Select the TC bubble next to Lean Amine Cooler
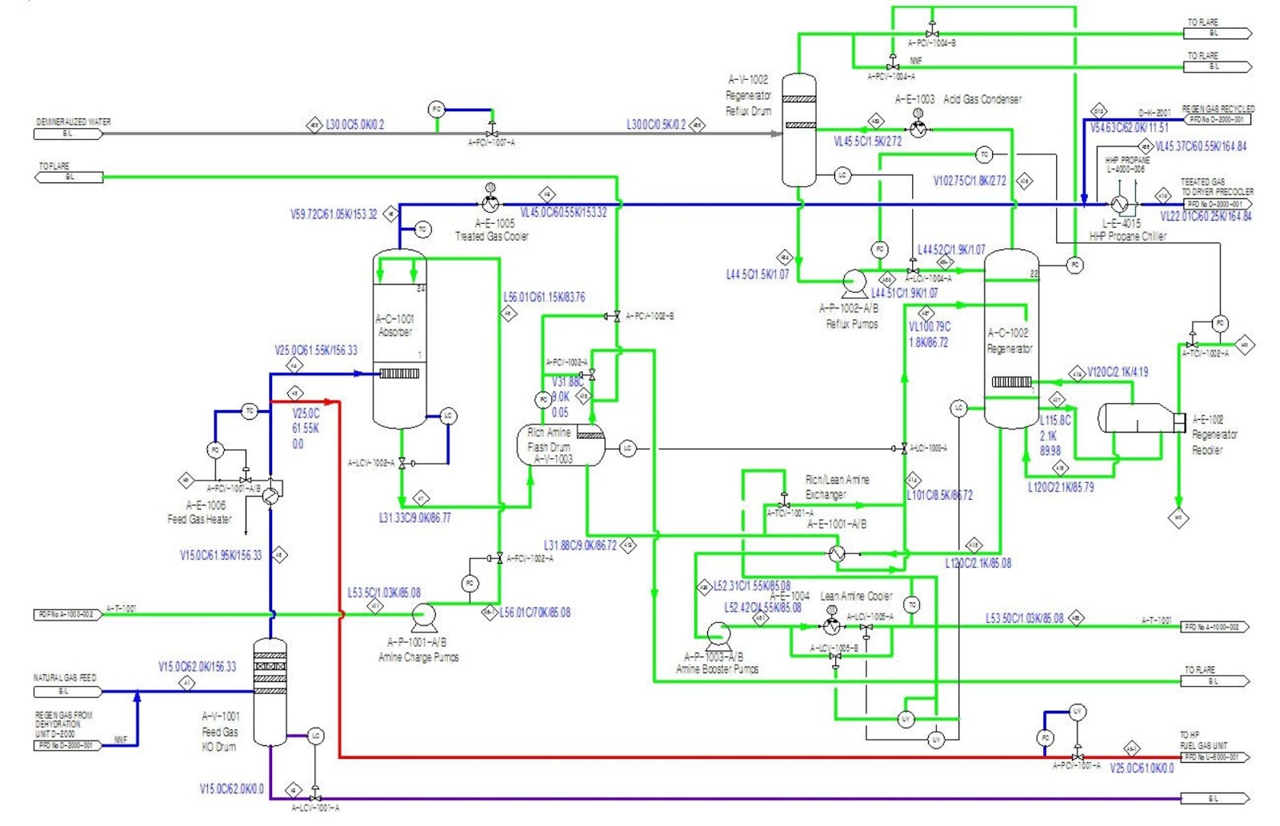The width and height of the screenshot is (1280, 826). click(x=911, y=605)
